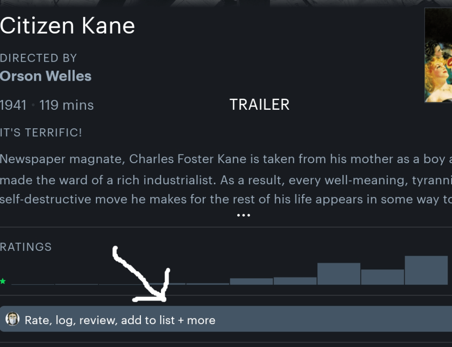The image size is (452, 347).
Task: Click the 119 mins runtime text
Action: click(x=66, y=105)
